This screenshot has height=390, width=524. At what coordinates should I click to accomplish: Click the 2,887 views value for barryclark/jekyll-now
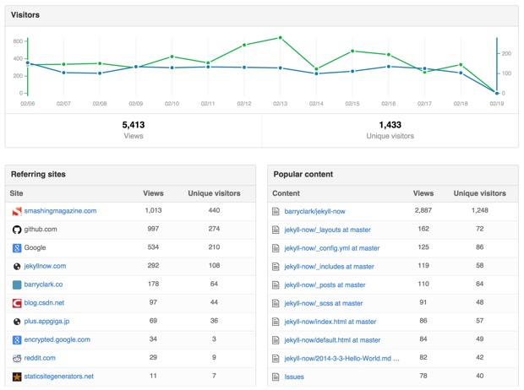(423, 210)
